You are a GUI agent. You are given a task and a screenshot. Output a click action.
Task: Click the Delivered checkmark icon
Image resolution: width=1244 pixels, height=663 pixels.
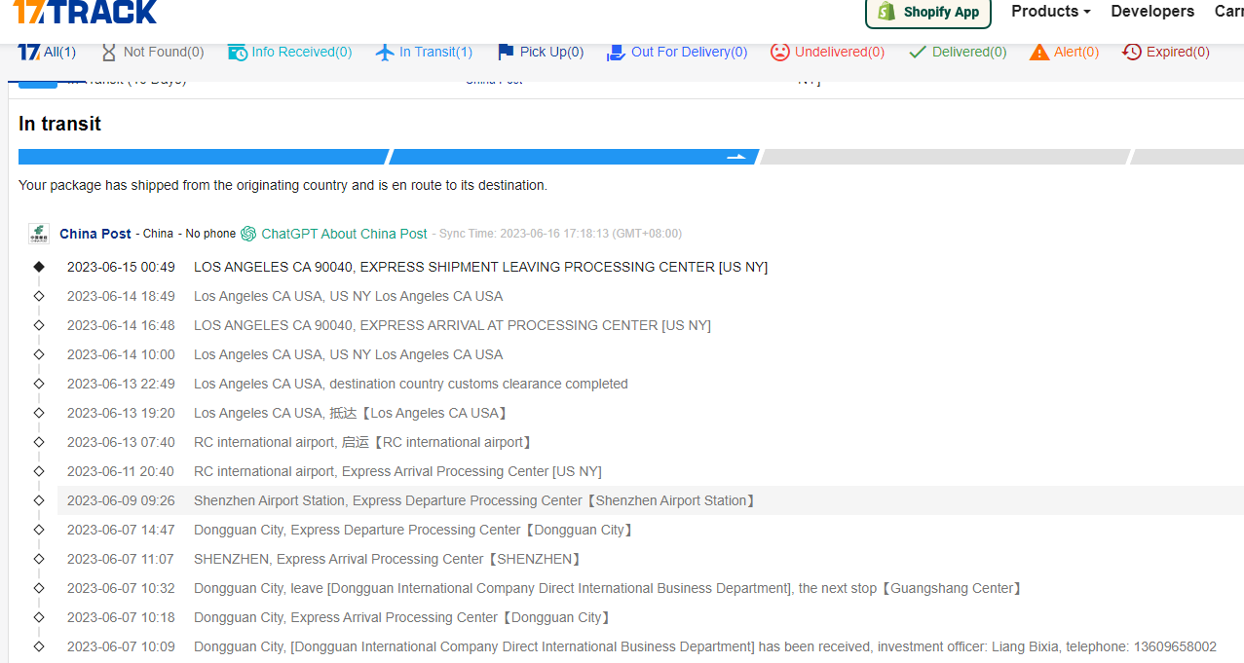917,52
